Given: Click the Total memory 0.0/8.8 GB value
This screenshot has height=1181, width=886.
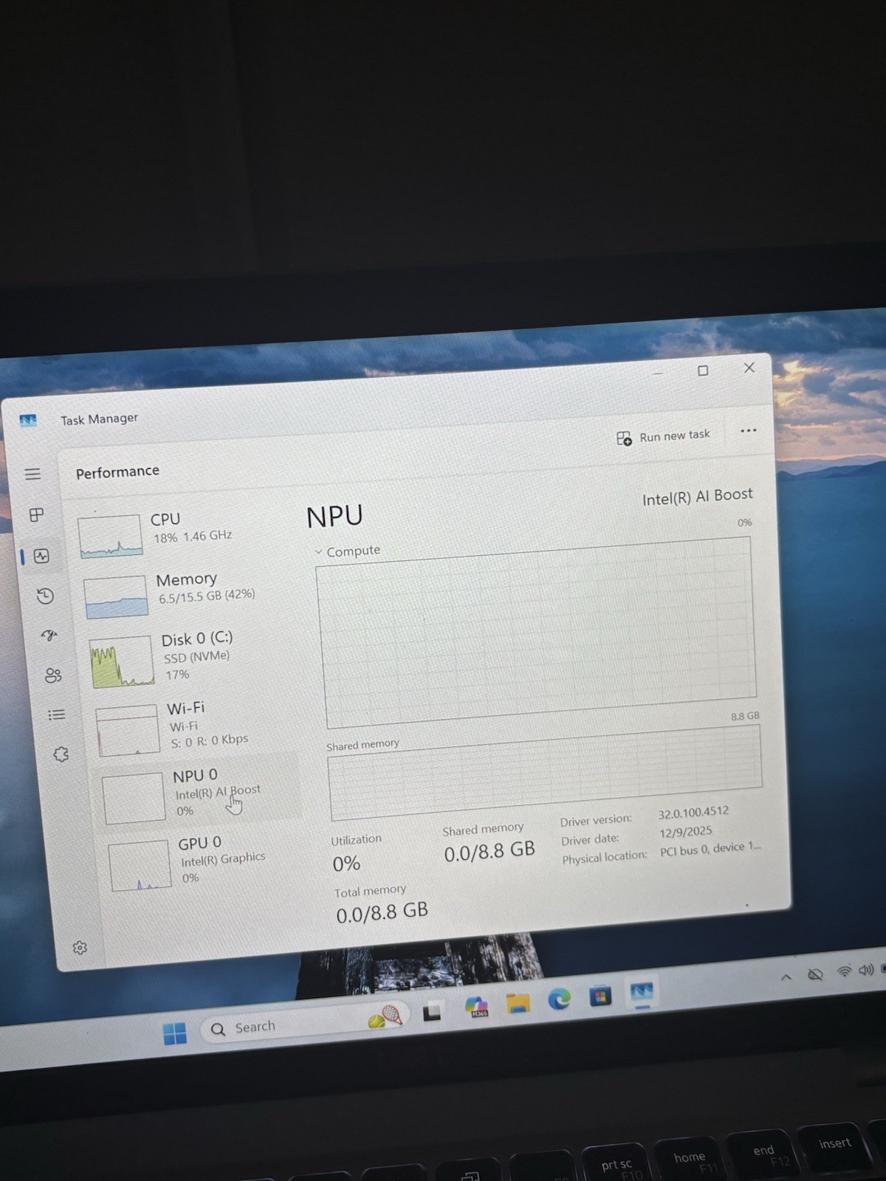Looking at the screenshot, I should point(382,913).
